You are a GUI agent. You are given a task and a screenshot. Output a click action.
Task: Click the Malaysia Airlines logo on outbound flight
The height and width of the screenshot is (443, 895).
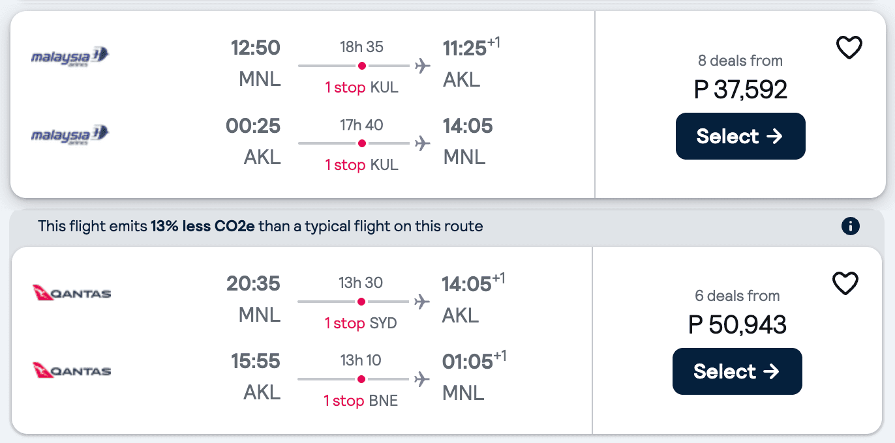coord(70,57)
